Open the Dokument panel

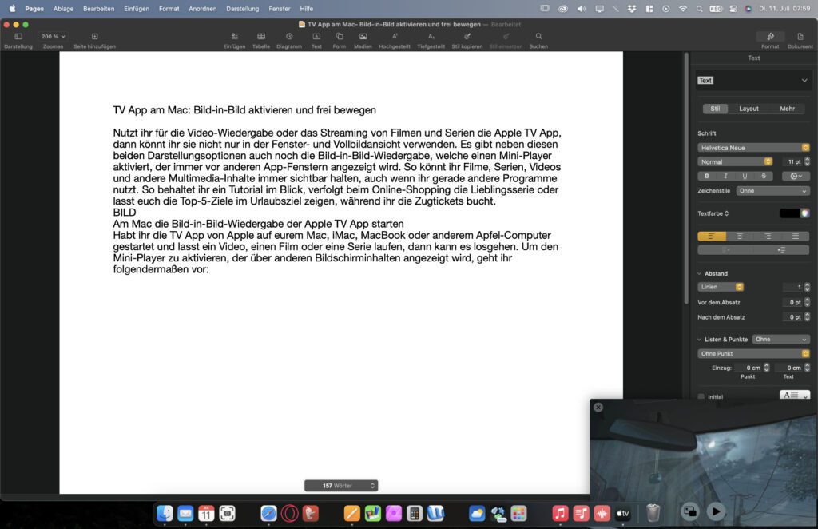point(800,38)
